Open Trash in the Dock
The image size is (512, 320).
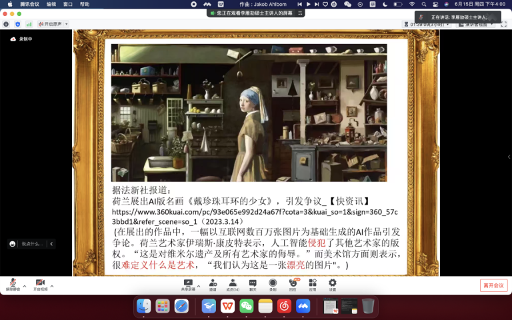pyautogui.click(x=368, y=306)
